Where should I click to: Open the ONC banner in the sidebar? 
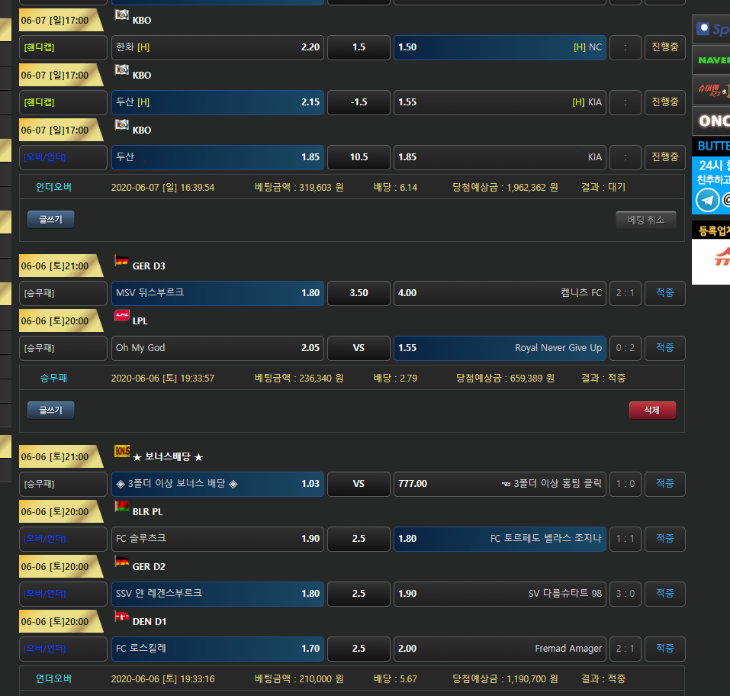(711, 121)
